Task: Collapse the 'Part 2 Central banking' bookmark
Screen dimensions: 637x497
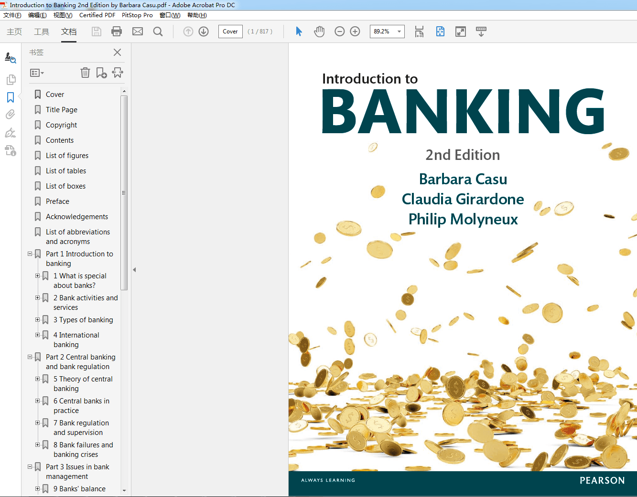Action: pyautogui.click(x=30, y=357)
